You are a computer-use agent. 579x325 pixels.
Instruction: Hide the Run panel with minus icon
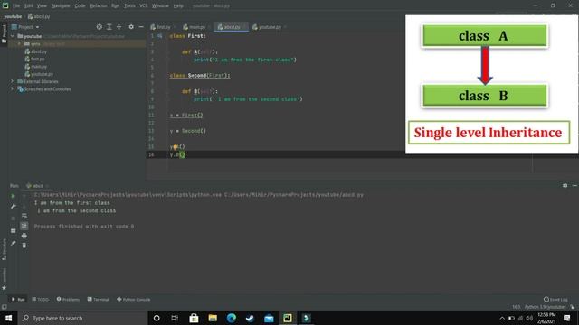coord(574,185)
